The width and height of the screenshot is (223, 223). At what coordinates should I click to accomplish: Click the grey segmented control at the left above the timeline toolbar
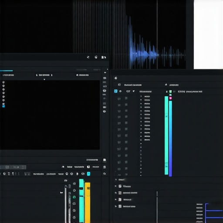(13, 167)
